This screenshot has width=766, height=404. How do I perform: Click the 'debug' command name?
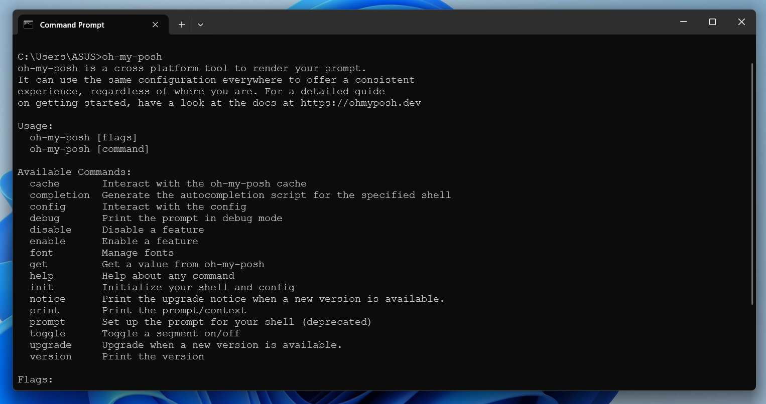click(x=45, y=219)
